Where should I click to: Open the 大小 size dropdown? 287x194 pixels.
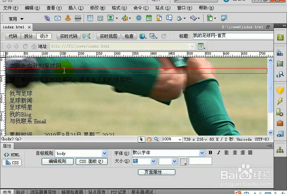tap(153, 161)
